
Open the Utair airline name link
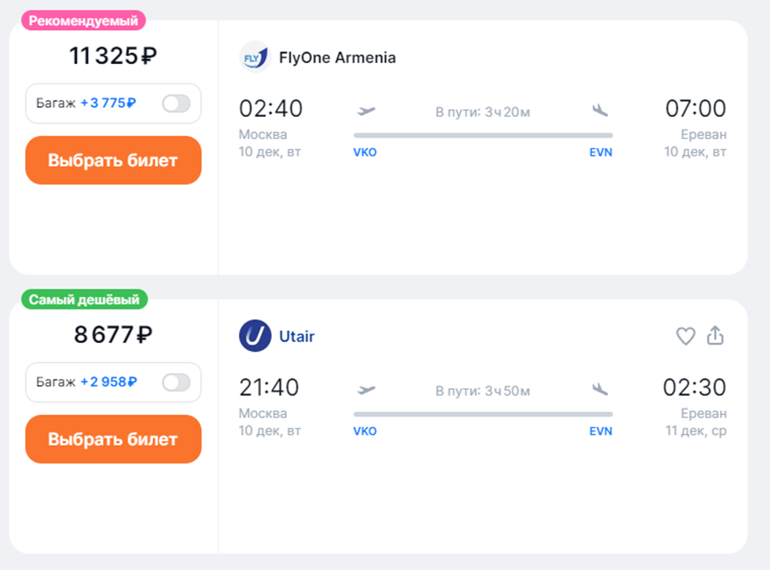click(x=296, y=337)
